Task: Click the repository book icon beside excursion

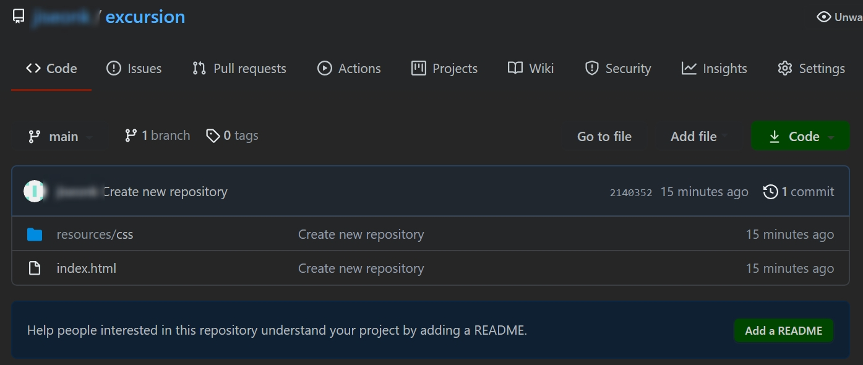Action: pyautogui.click(x=19, y=17)
